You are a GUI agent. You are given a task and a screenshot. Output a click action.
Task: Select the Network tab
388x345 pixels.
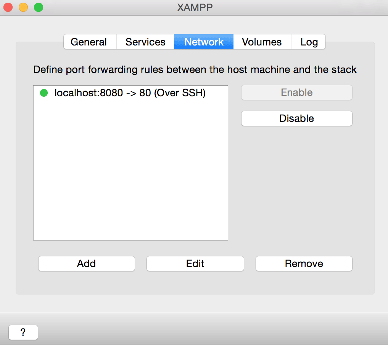204,42
